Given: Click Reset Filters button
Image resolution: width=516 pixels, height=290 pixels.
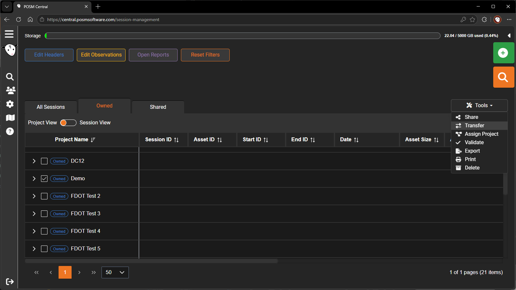Looking at the screenshot, I should (205, 55).
